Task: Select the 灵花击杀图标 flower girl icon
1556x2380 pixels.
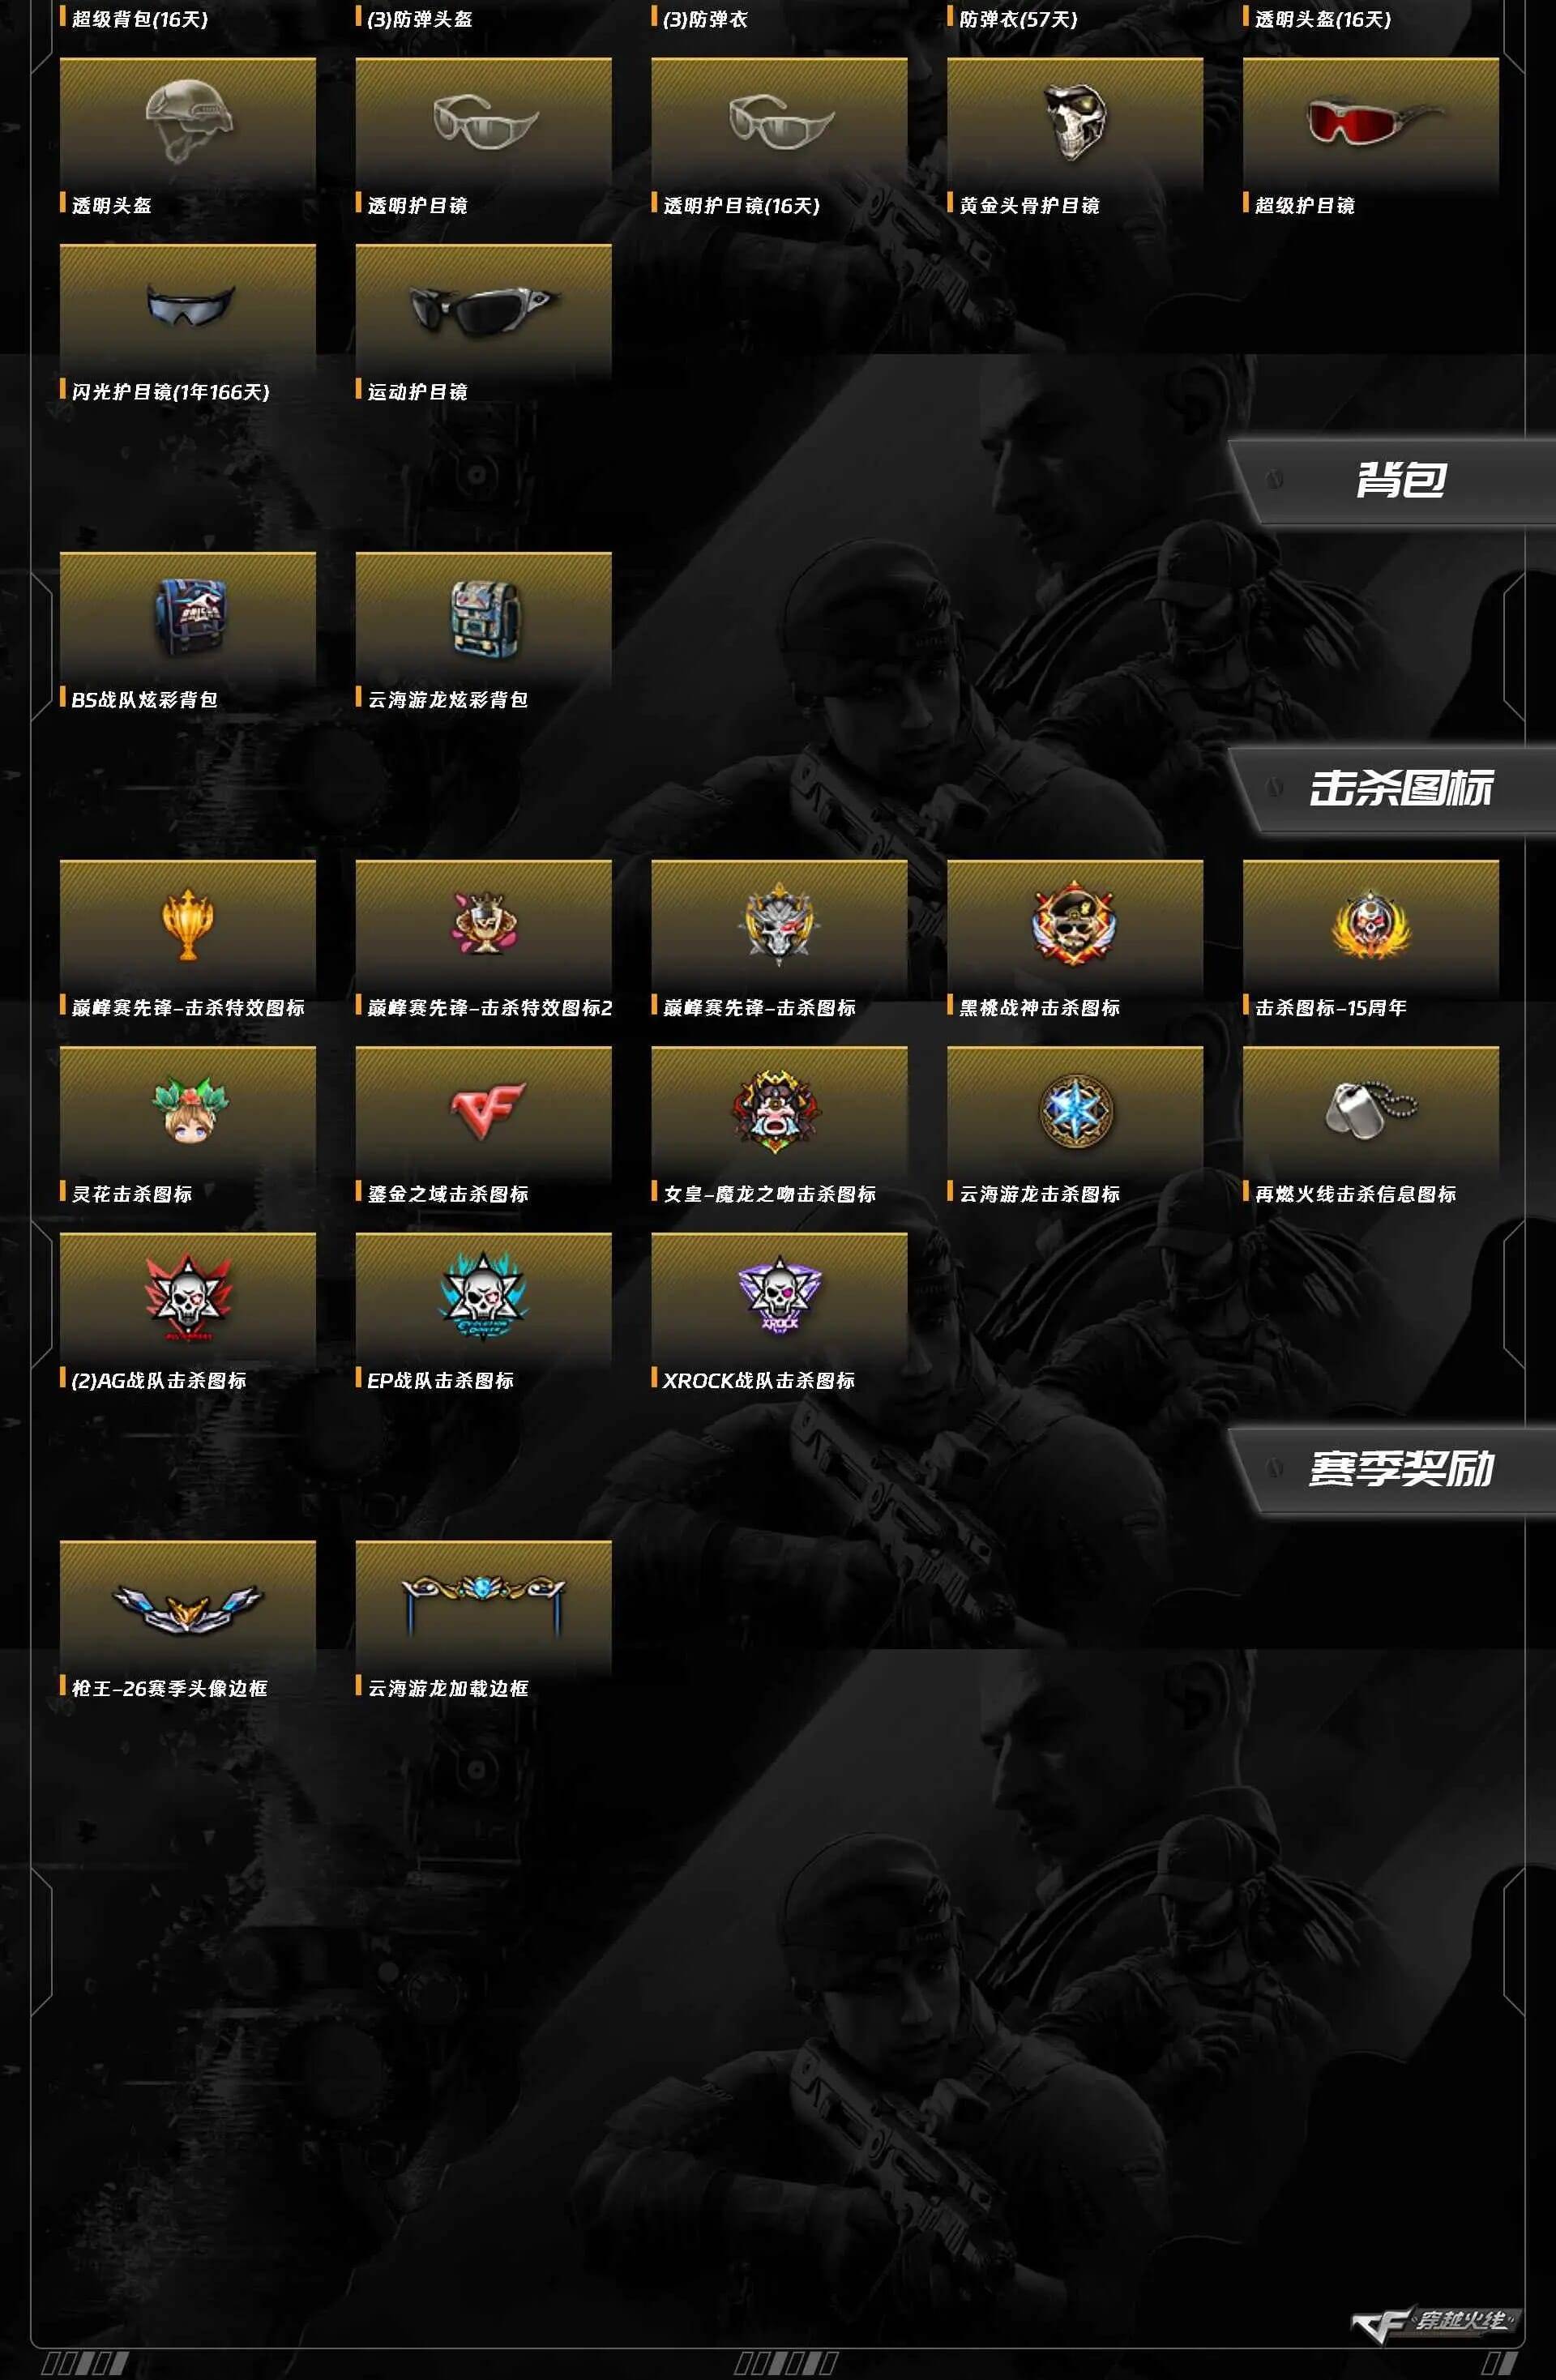Action: click(x=188, y=1111)
